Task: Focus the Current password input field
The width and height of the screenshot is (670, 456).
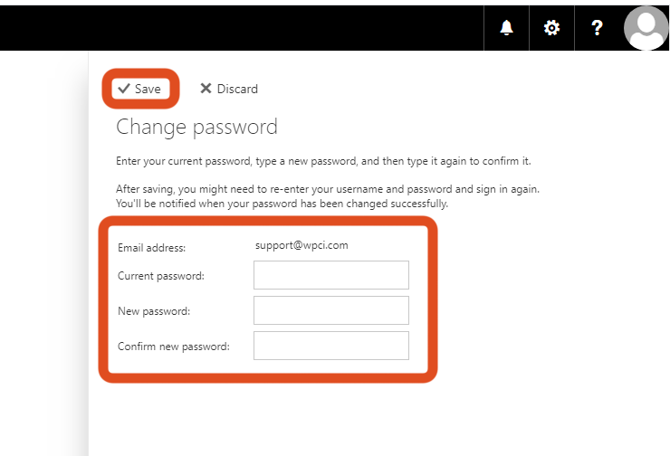Action: [x=330, y=275]
